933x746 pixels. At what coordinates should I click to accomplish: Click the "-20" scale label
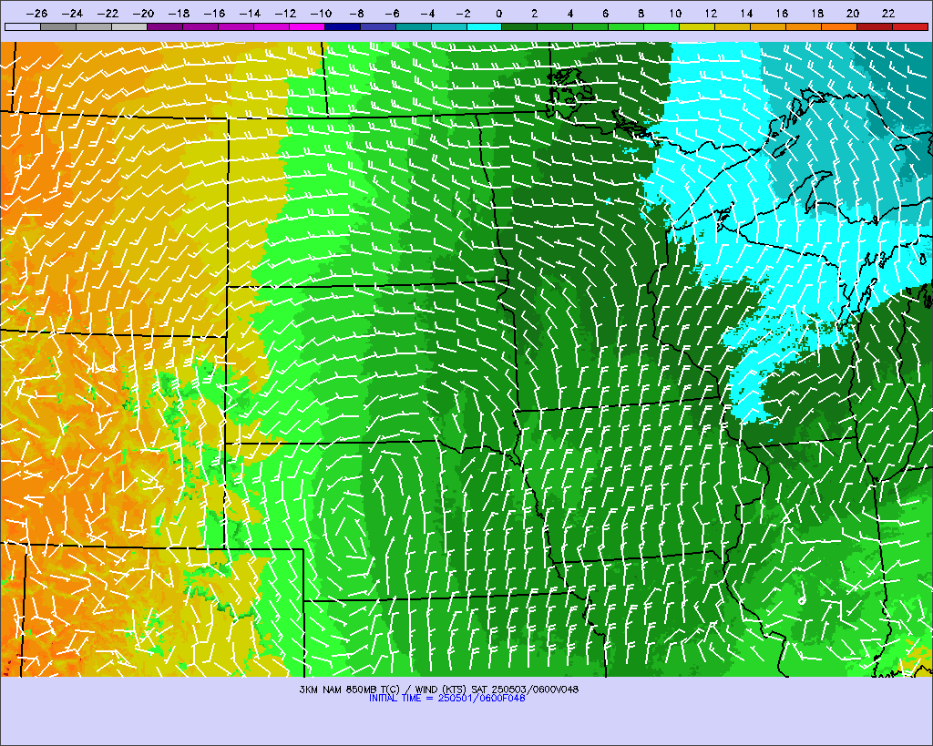pos(143,13)
